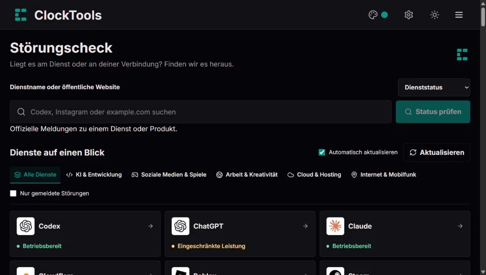Image resolution: width=486 pixels, height=275 pixels.
Task: Click the Codex service name
Action: click(49, 226)
